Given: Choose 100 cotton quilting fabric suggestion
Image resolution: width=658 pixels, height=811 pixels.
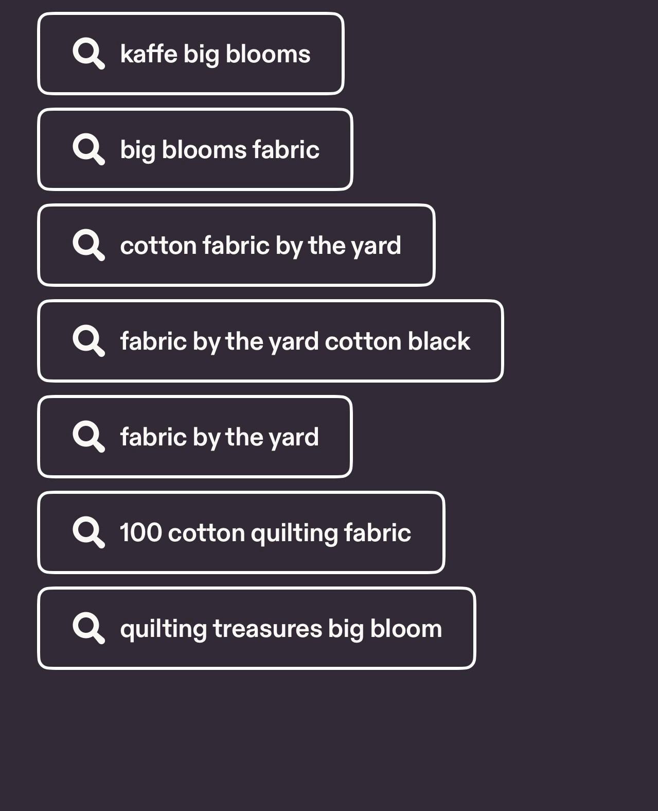Looking at the screenshot, I should [x=241, y=532].
